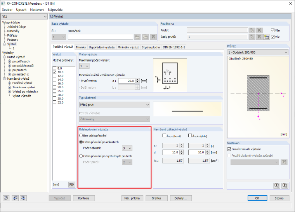Click the delete icon next to Označení field
Viewport: 295px width, 212px height.
coord(153,37)
